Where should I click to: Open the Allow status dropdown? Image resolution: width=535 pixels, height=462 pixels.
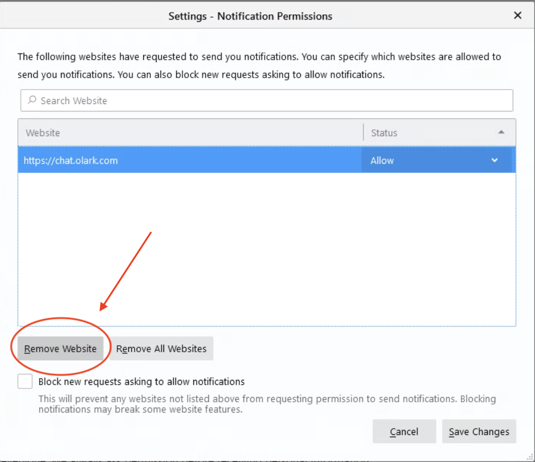(x=435, y=160)
